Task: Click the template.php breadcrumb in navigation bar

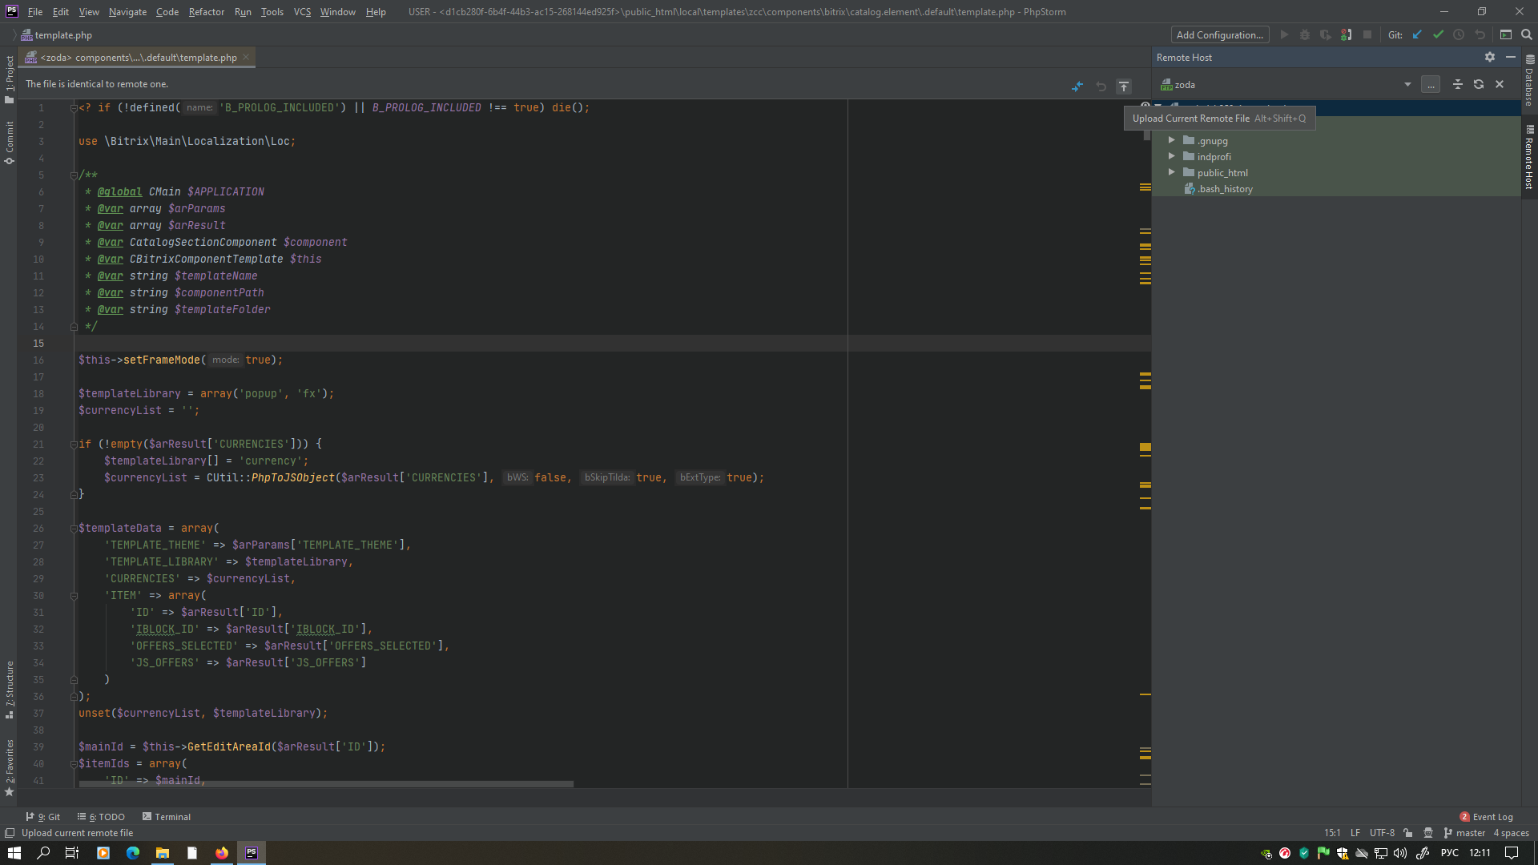Action: tap(56, 34)
